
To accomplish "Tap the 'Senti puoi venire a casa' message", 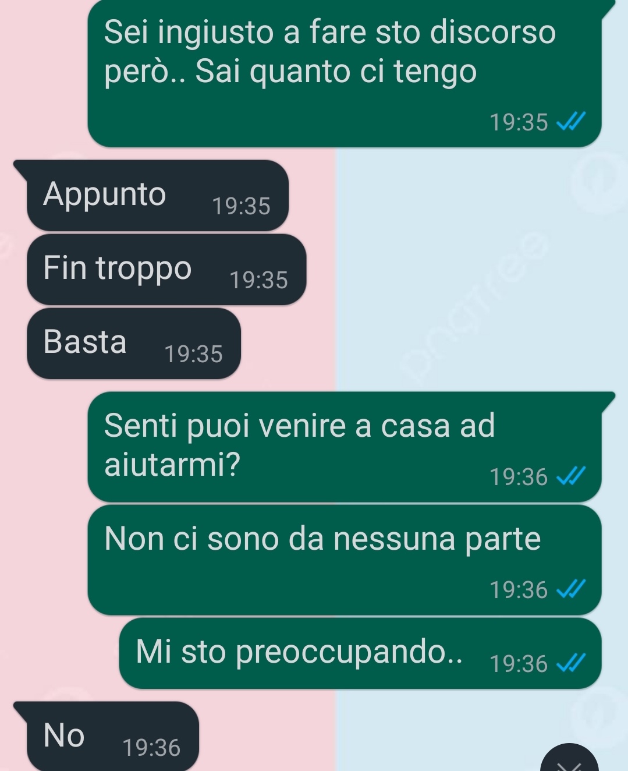I will [x=345, y=447].
